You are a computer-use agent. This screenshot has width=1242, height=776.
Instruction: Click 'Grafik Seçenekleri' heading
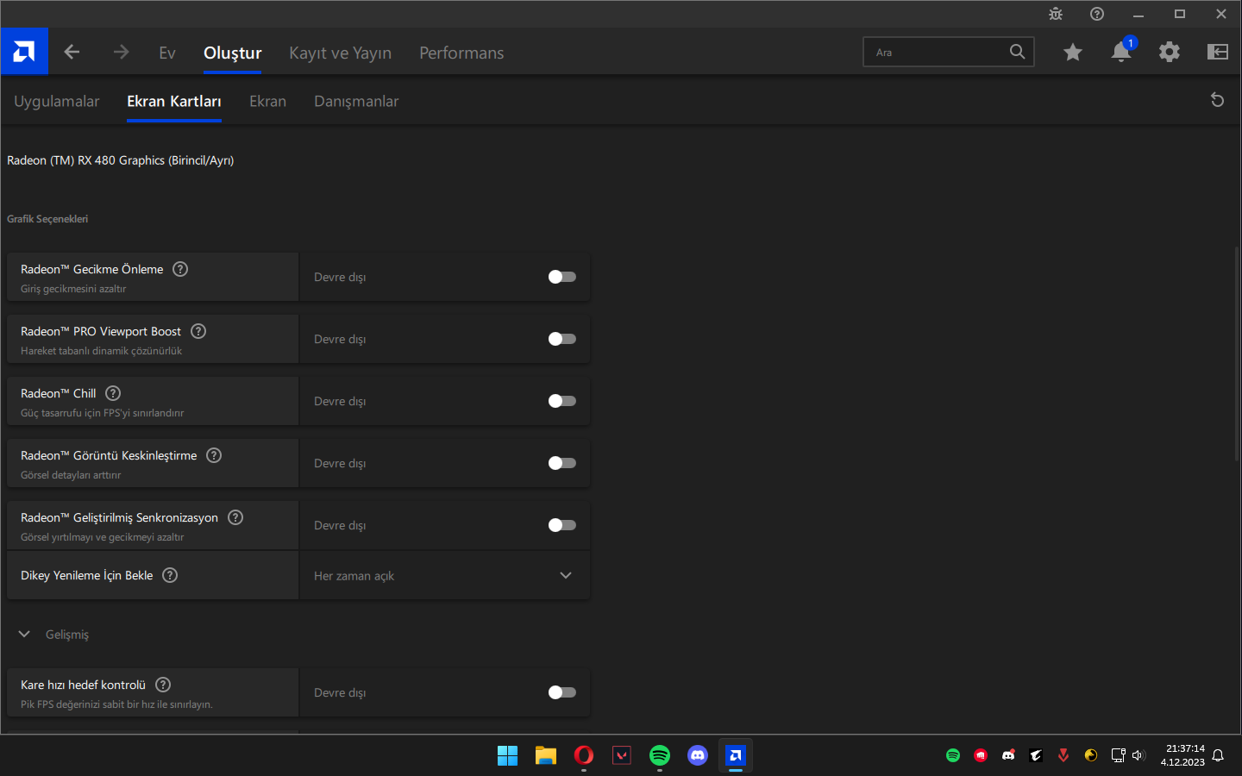(47, 219)
